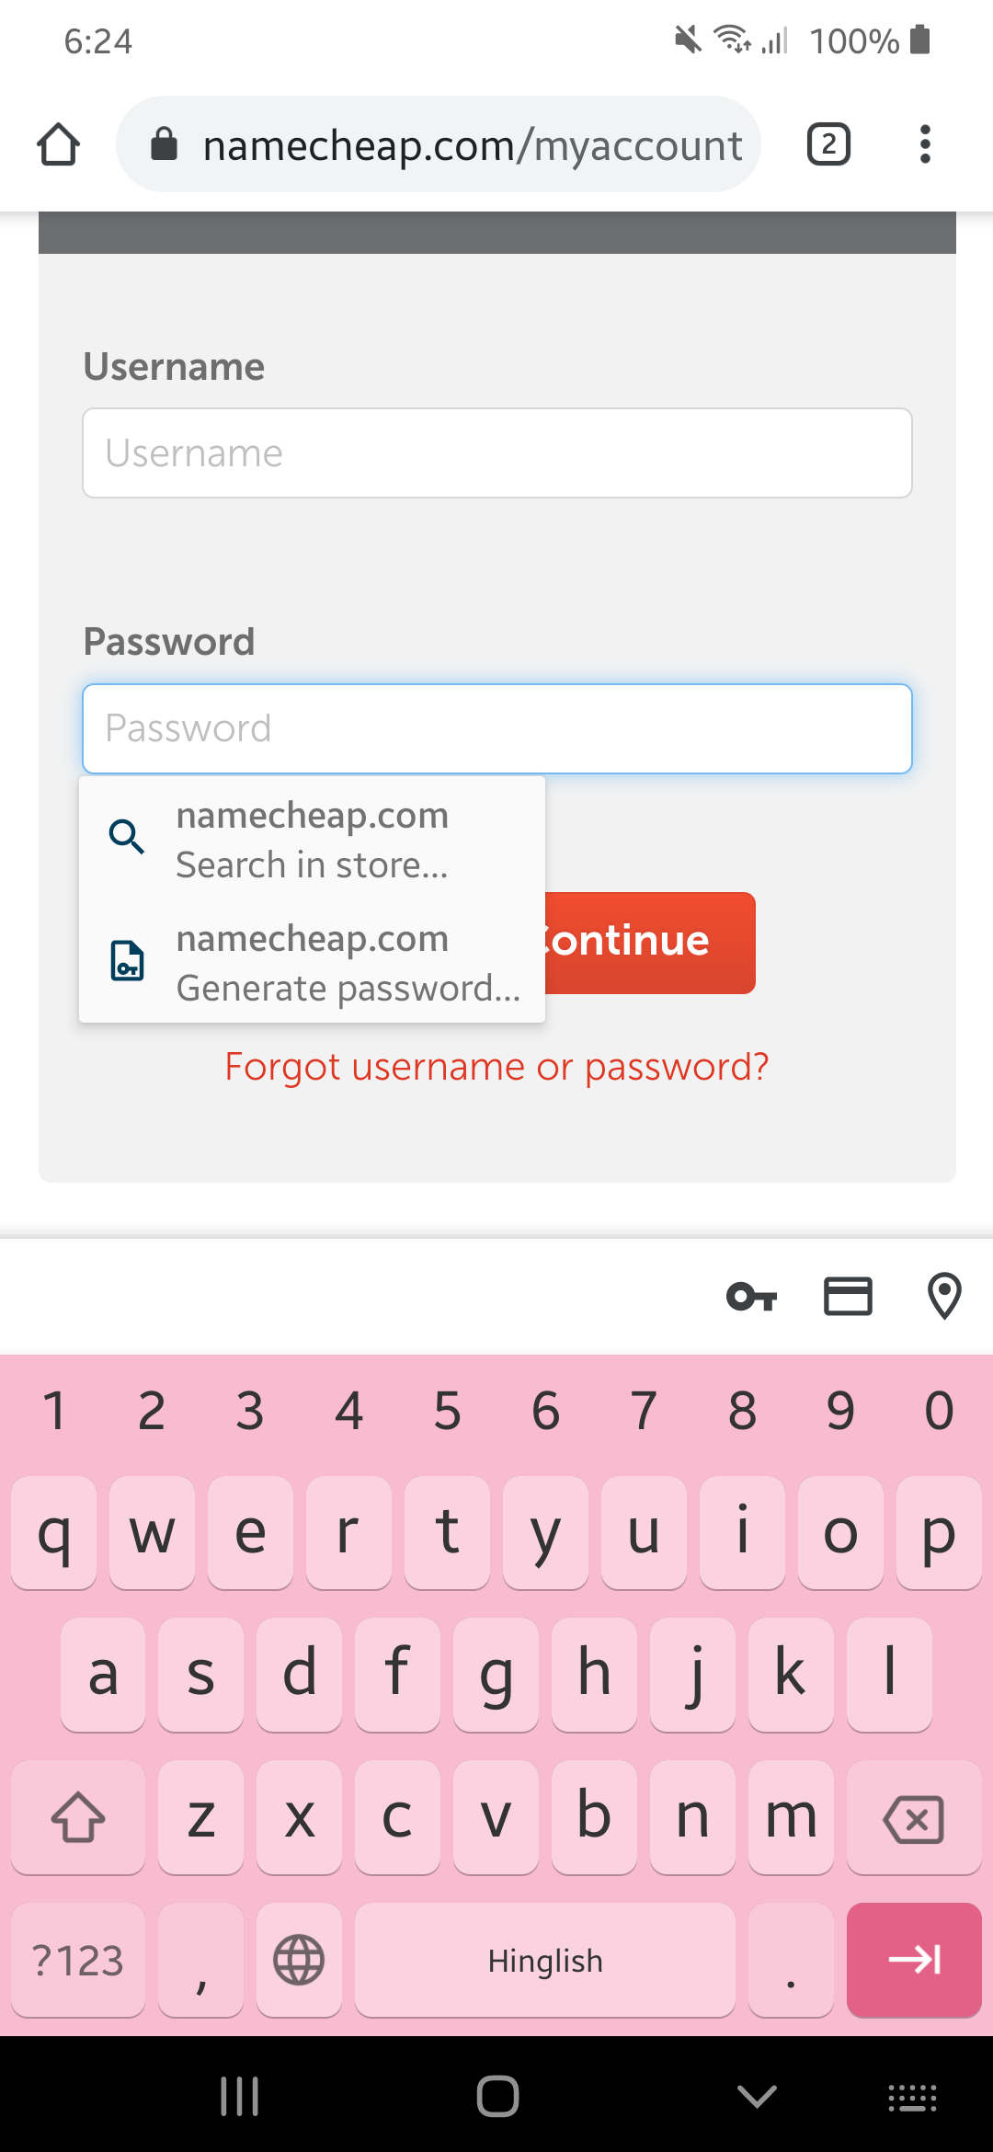
Task: Open tab switcher showing 2 tabs
Action: pyautogui.click(x=827, y=143)
